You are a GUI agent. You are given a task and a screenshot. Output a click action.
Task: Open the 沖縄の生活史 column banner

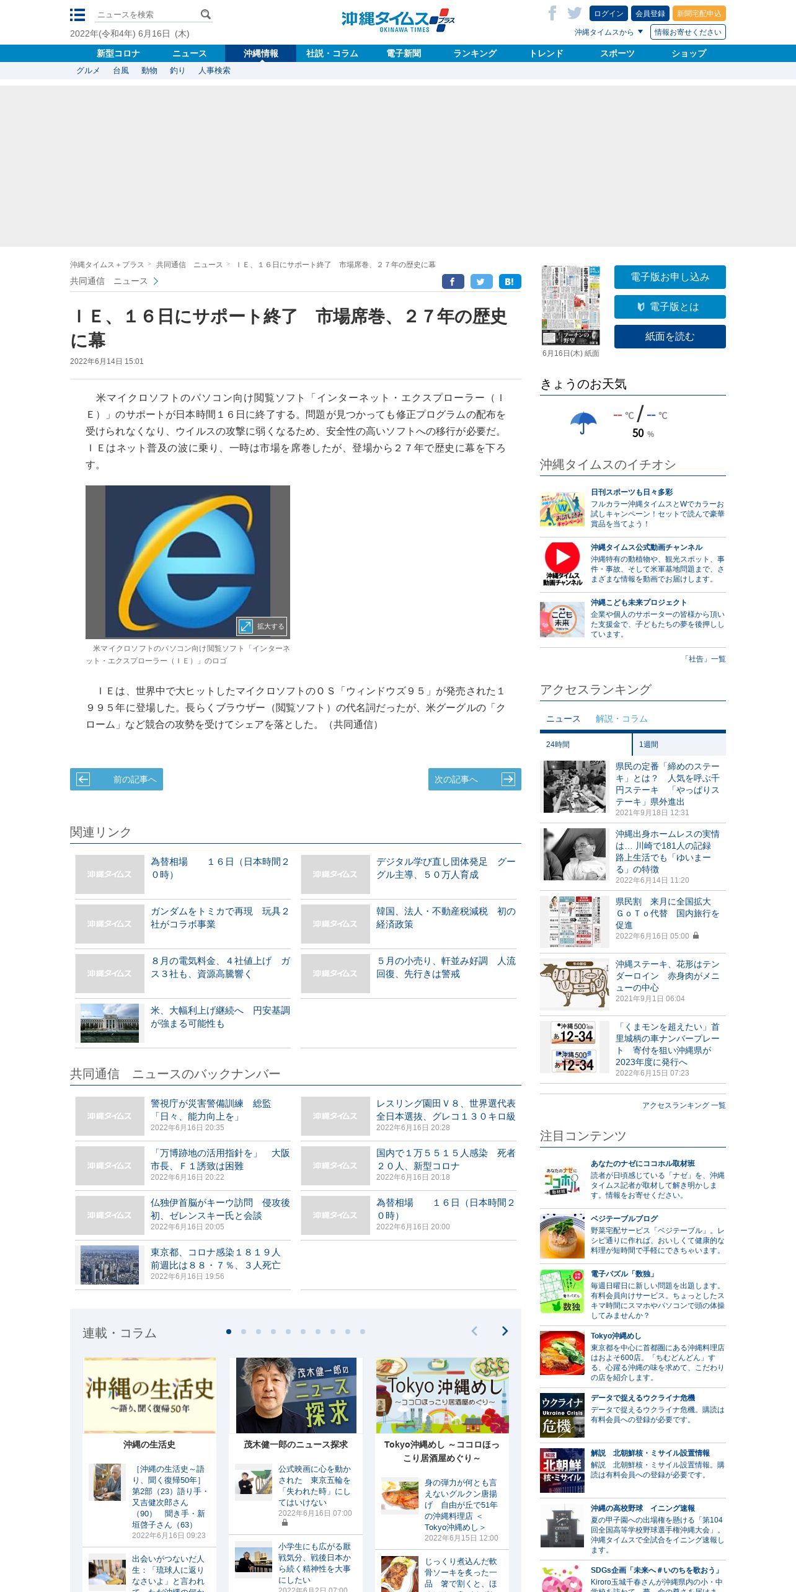point(149,1395)
